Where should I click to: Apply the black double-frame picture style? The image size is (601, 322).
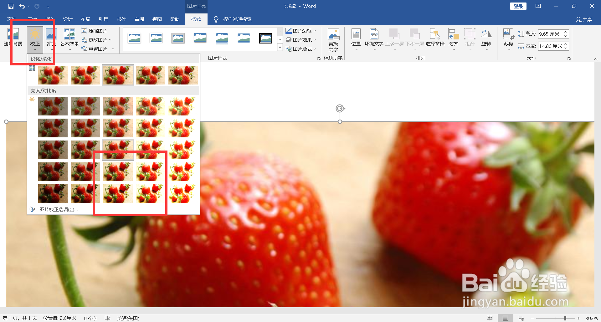(266, 38)
